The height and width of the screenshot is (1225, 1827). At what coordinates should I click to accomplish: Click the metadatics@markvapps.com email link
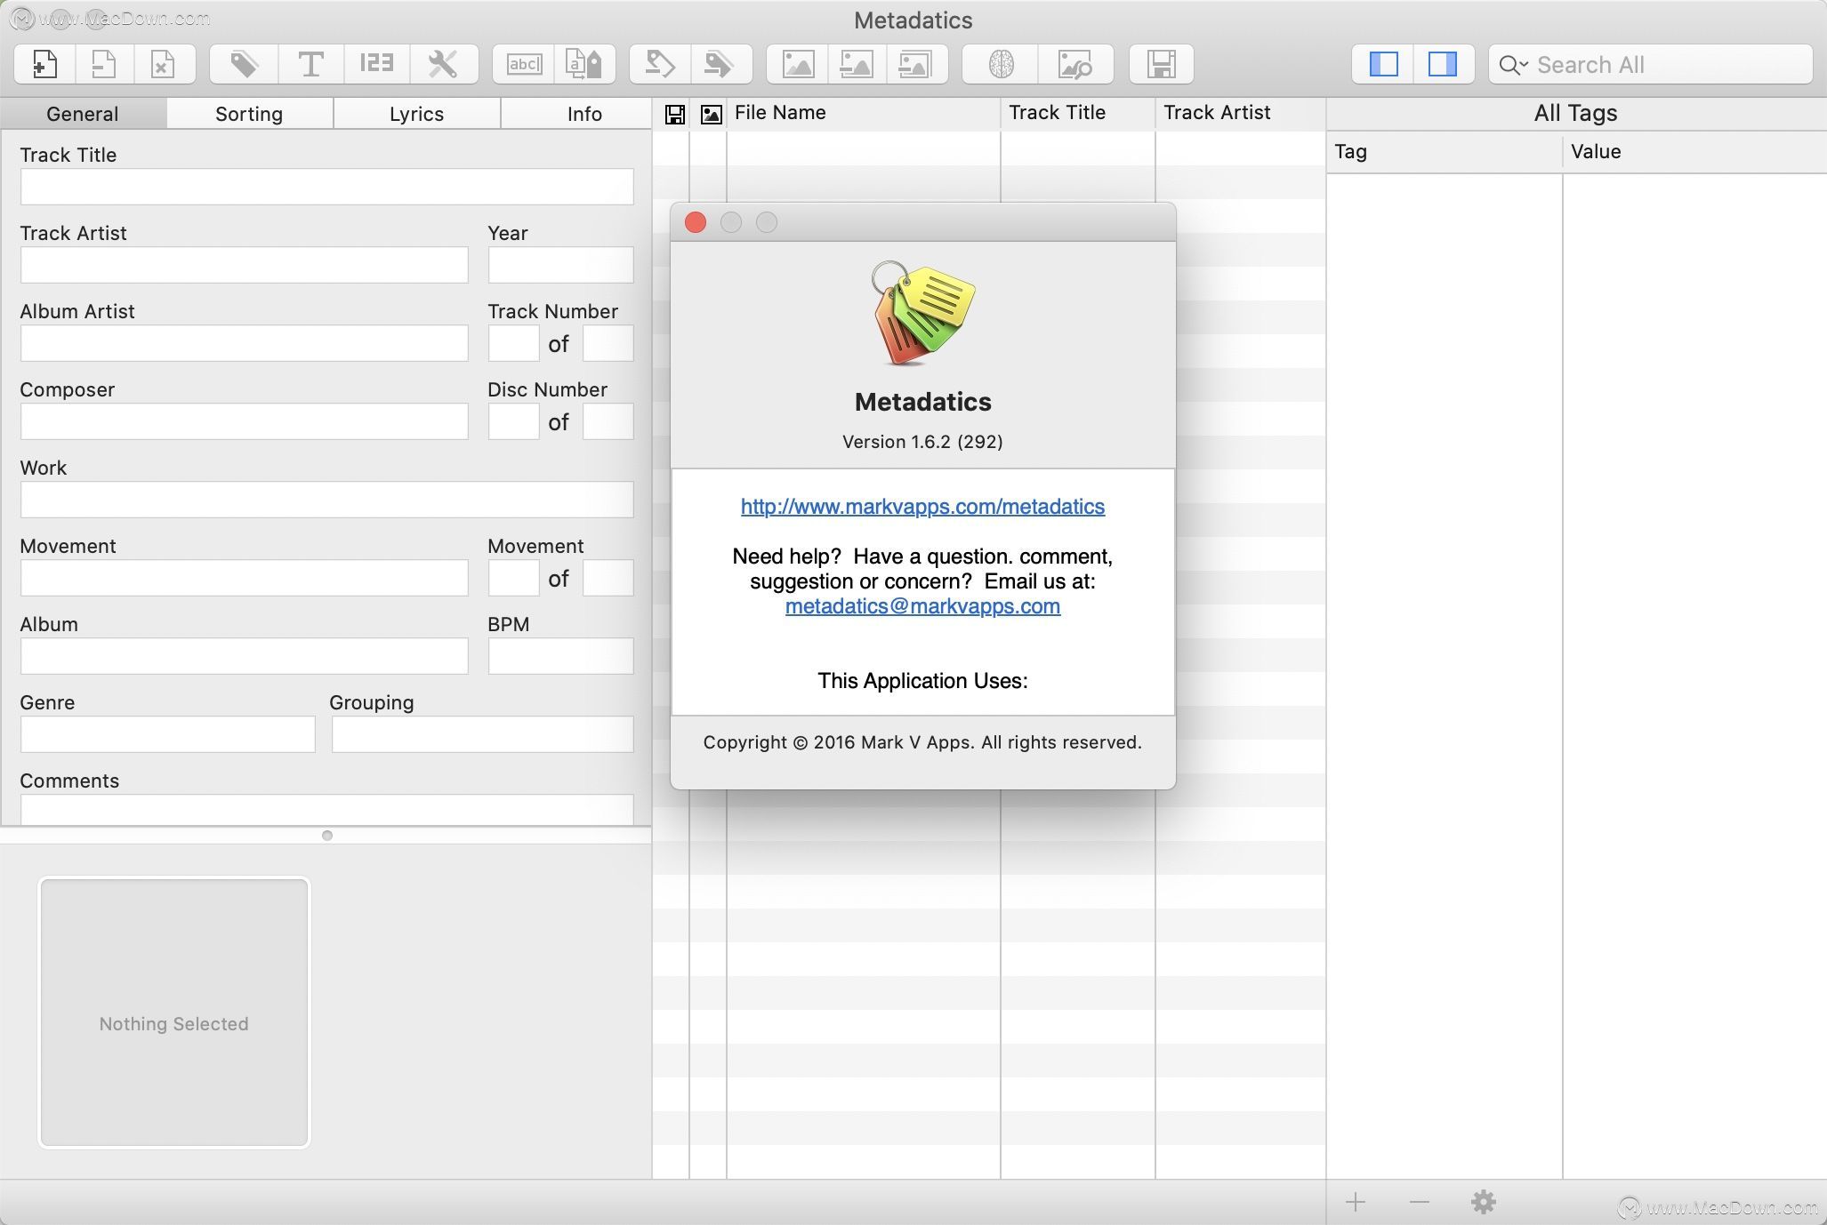point(922,606)
